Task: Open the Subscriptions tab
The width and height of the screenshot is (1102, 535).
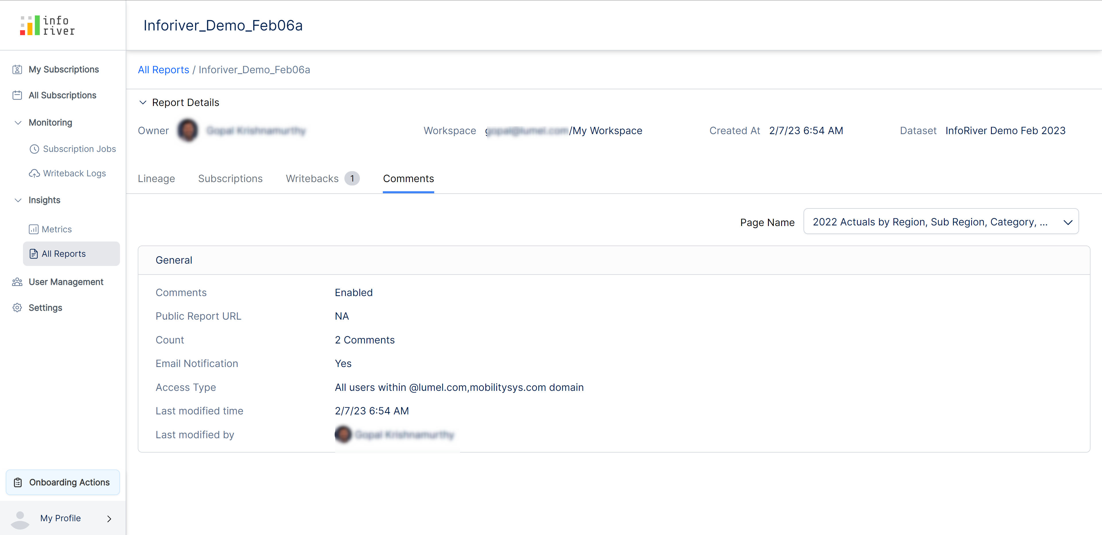Action: pos(230,179)
